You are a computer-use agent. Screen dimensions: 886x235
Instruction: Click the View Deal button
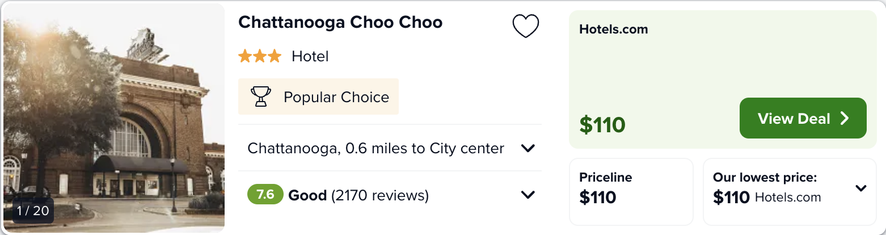[x=803, y=118]
